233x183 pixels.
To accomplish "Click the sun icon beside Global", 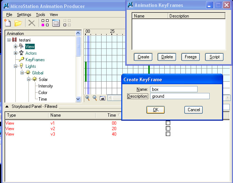I will [x=28, y=73].
